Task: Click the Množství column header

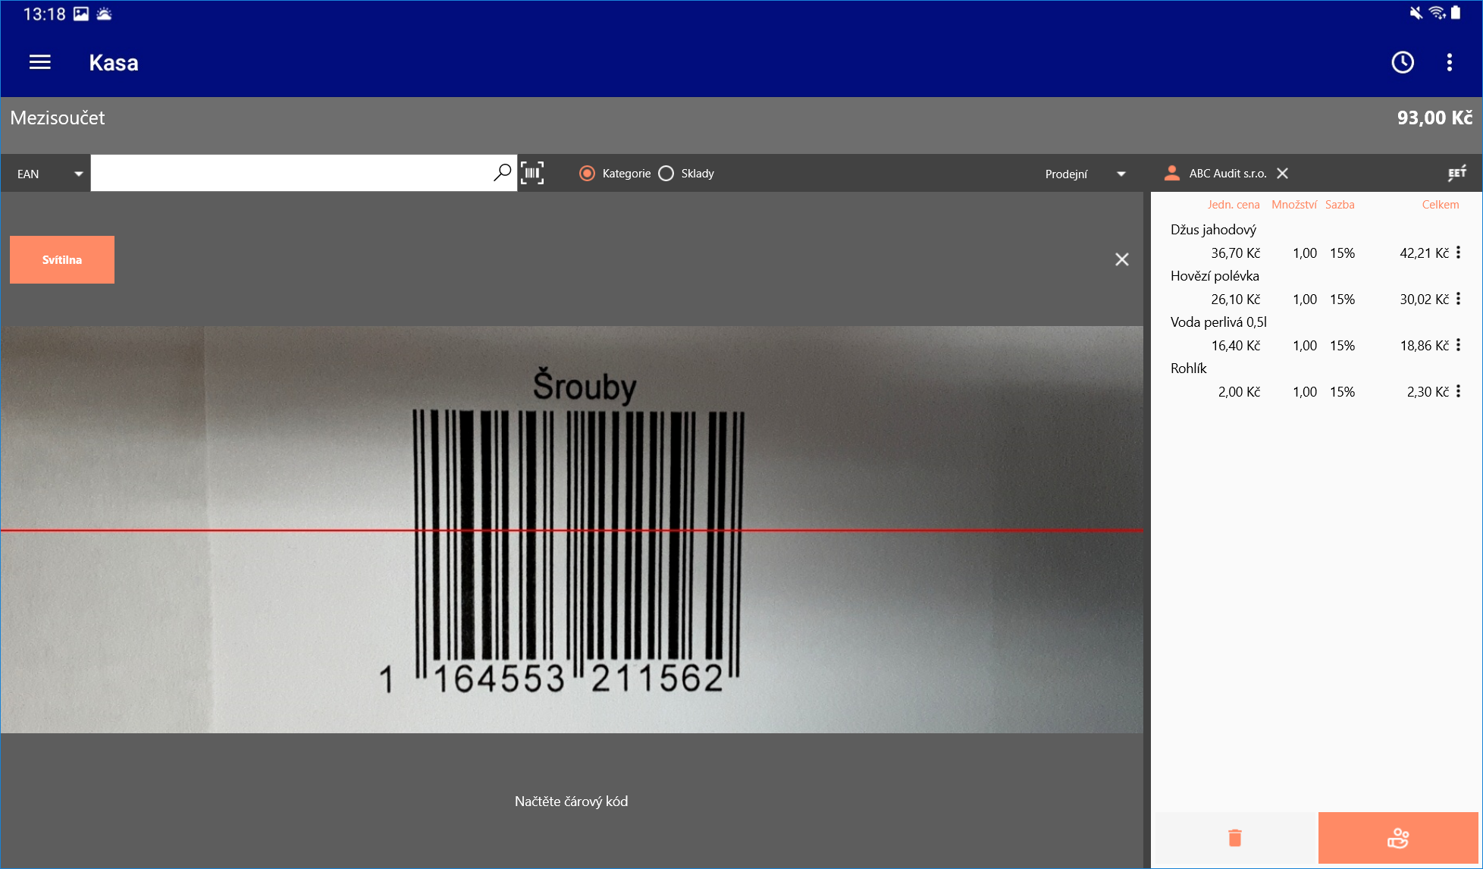Action: click(x=1294, y=204)
